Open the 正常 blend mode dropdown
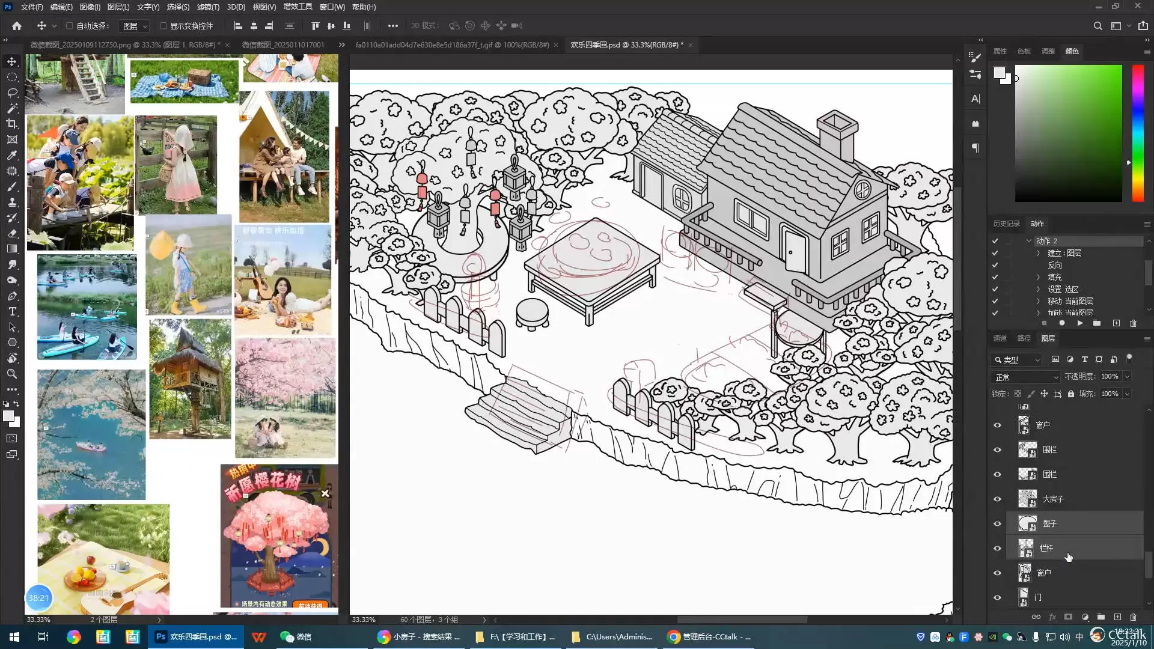 tap(1025, 377)
